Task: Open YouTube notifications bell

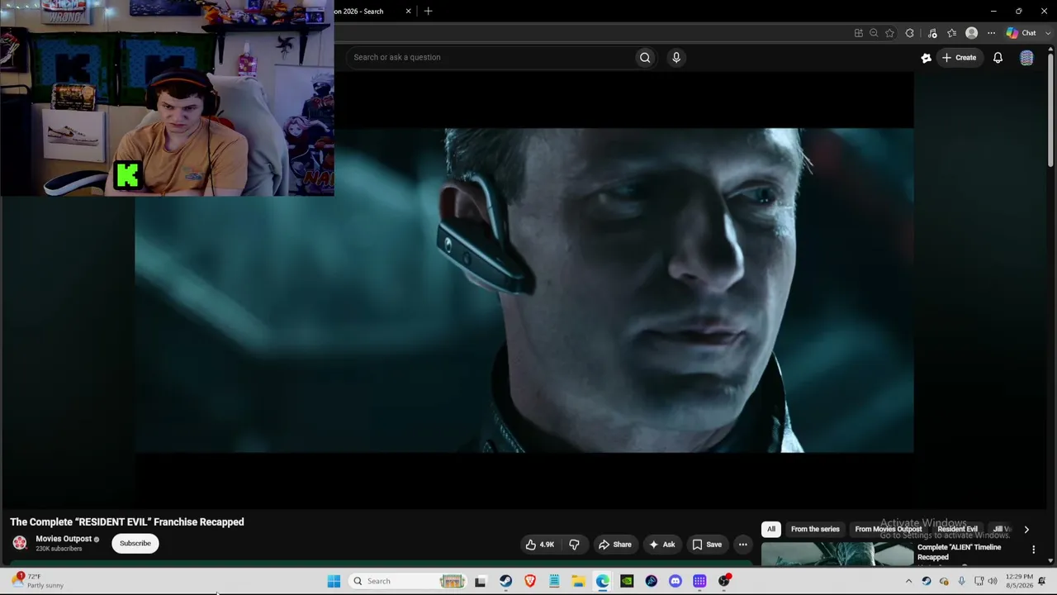Action: coord(998,58)
